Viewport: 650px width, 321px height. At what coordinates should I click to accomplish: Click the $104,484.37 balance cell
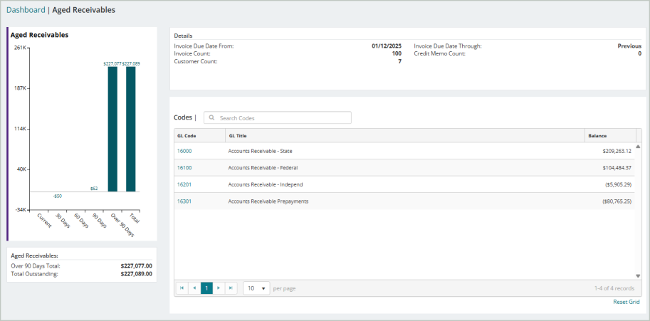(617, 168)
